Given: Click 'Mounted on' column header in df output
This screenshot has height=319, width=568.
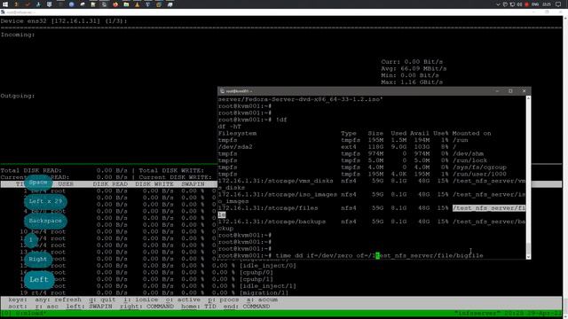Looking at the screenshot, I should 471,134.
